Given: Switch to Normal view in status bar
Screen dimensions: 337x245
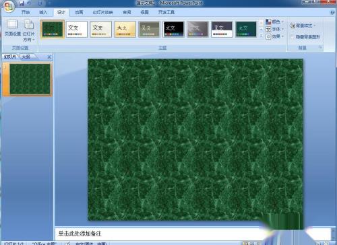Looking at the screenshot, I should pyautogui.click(x=246, y=244).
